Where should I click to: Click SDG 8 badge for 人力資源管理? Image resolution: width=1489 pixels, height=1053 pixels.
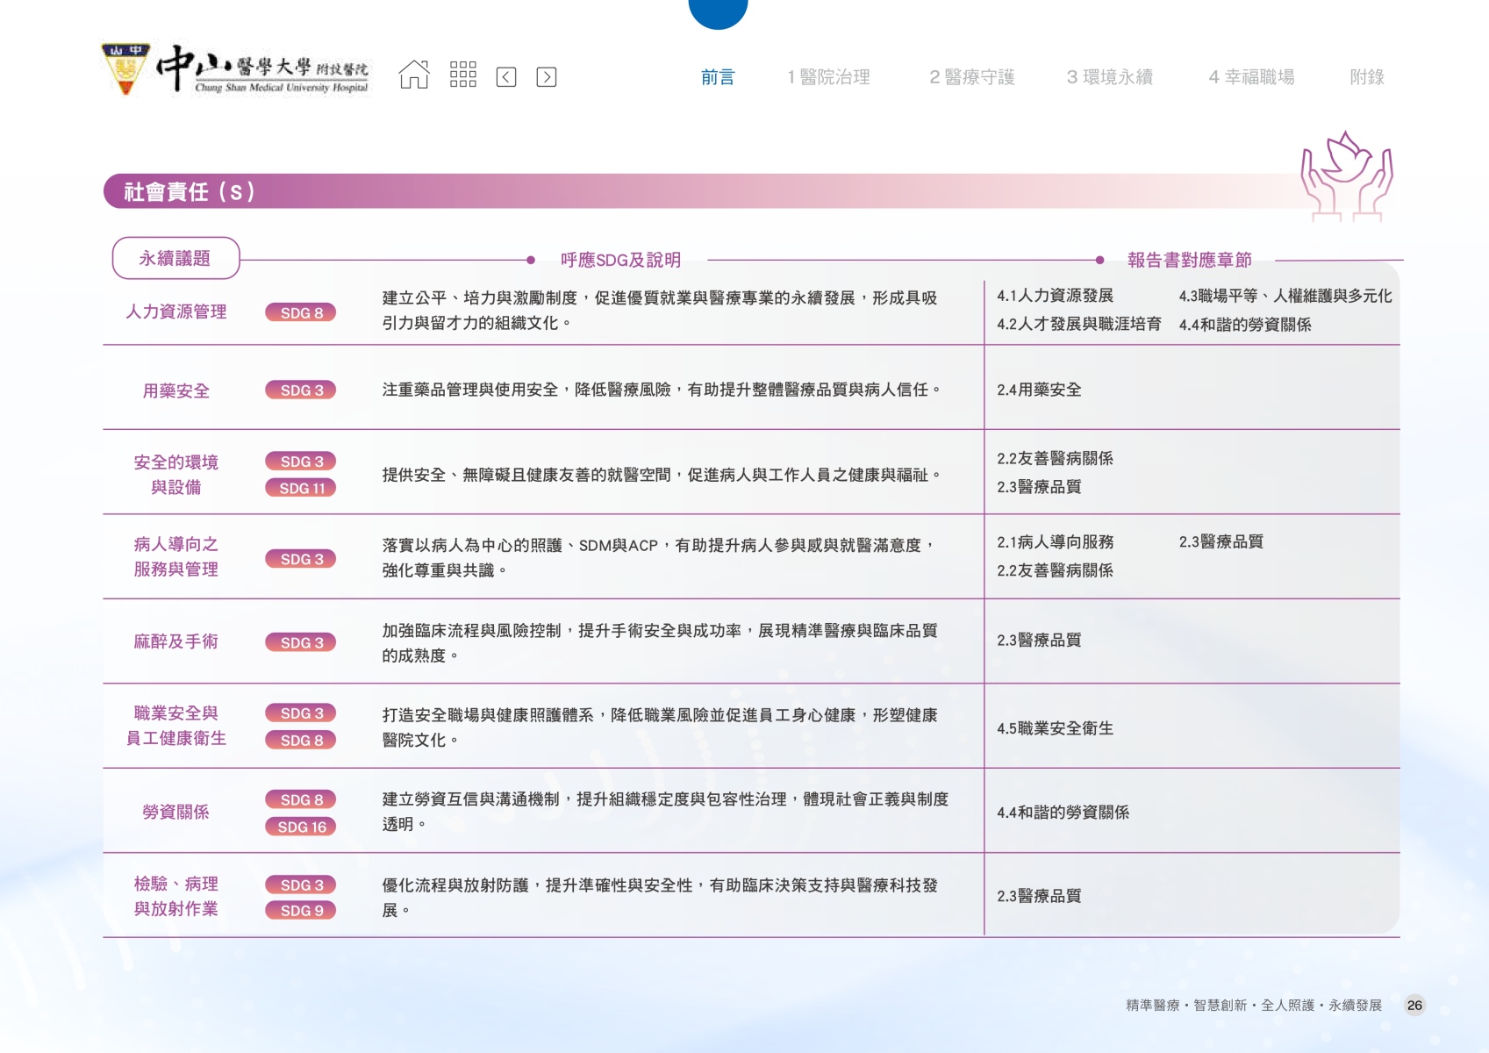301,312
